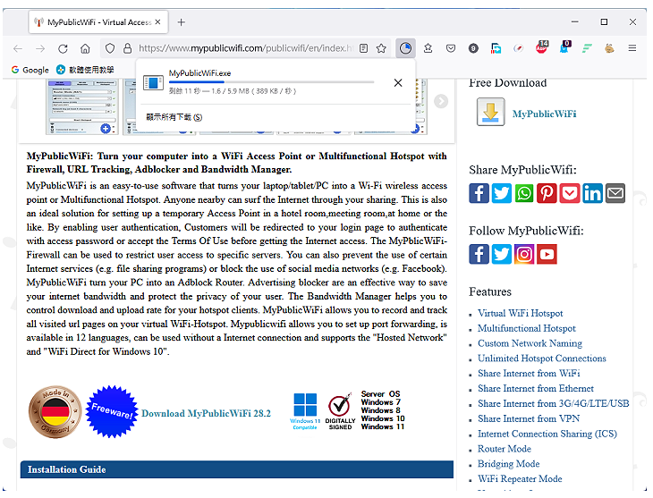Image resolution: width=653 pixels, height=498 pixels.
Task: Follow MyPublicWifi on YouTube
Action: tap(547, 254)
